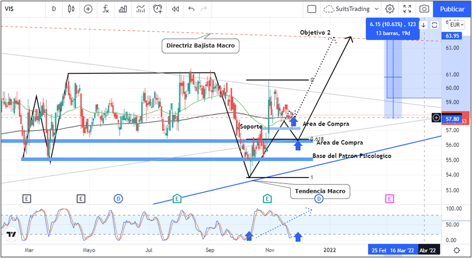Open the financials bar chart icon
The height and width of the screenshot is (258, 472).
click(123, 9)
